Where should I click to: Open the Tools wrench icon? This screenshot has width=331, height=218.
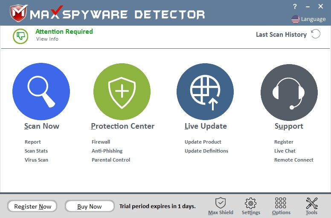tap(312, 203)
